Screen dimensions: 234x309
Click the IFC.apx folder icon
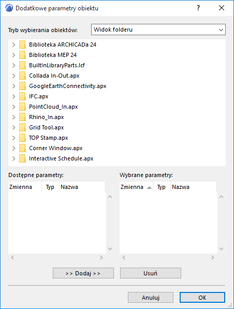pos(22,96)
